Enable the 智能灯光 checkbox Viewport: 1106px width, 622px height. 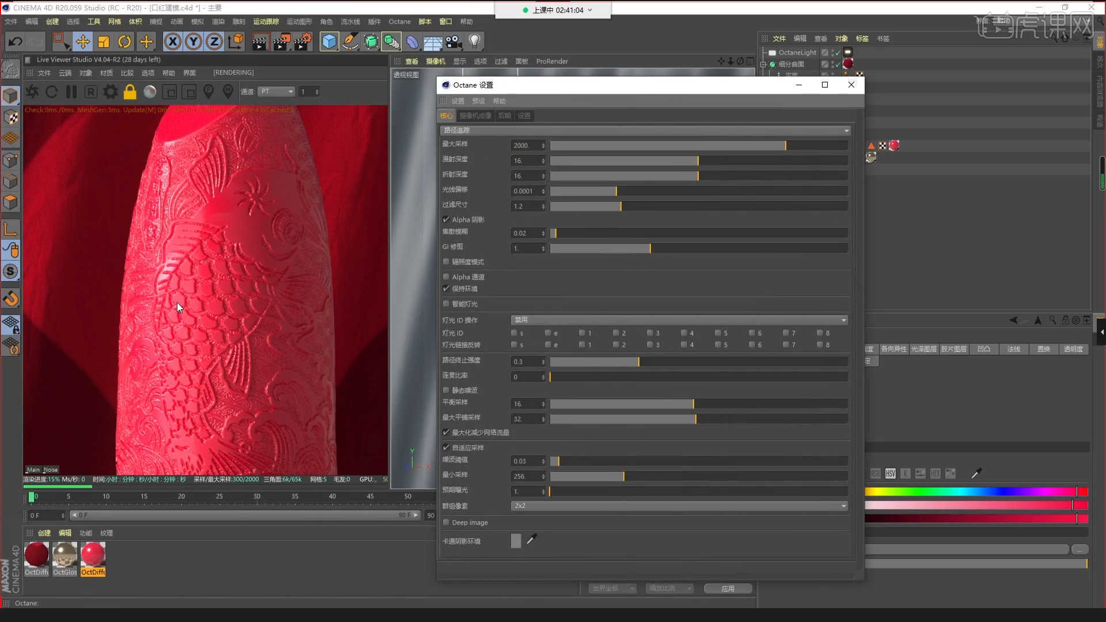point(446,304)
